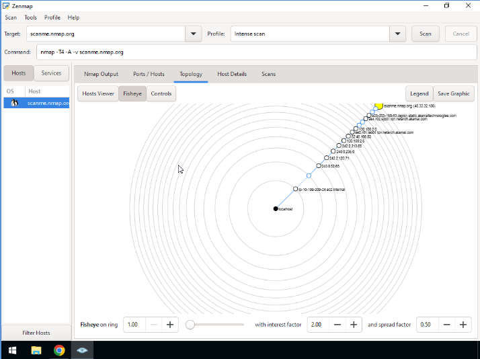Click the Fisheye ring slider handle
480x359 pixels.
point(190,325)
